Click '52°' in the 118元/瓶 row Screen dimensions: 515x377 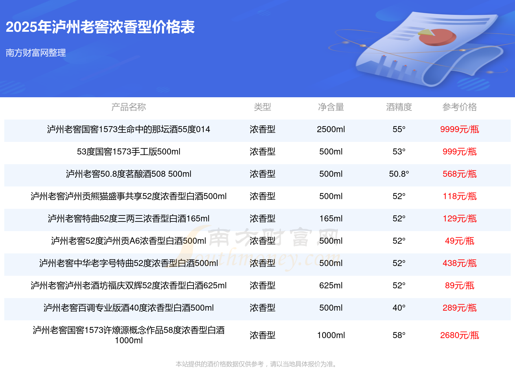pyautogui.click(x=399, y=196)
